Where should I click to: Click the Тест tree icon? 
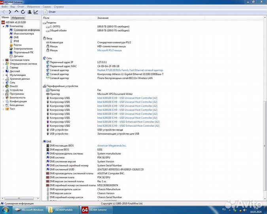(7, 109)
